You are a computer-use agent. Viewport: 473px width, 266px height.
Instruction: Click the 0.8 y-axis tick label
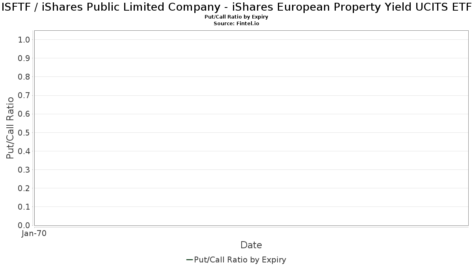(24, 77)
